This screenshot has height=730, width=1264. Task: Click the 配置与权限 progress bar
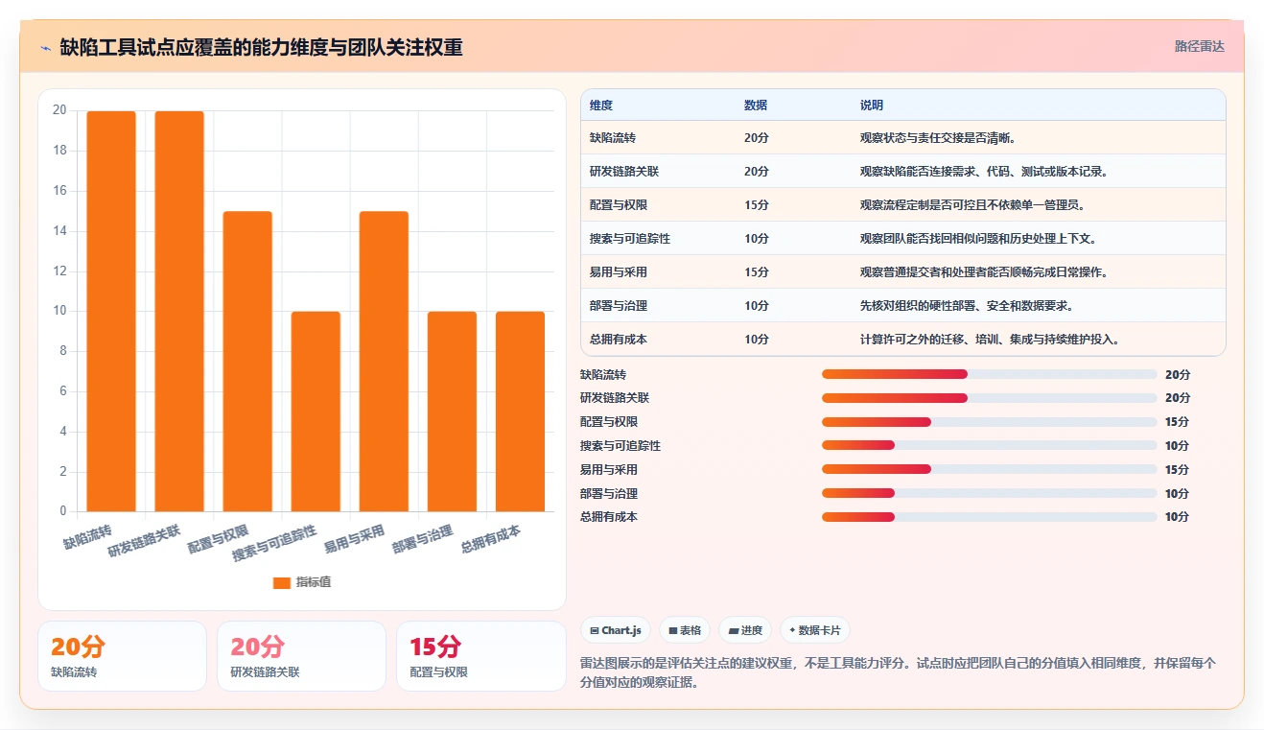(989, 422)
